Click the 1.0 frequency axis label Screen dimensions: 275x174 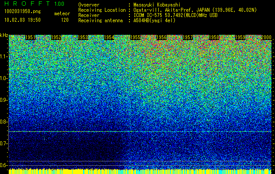tap(3, 78)
